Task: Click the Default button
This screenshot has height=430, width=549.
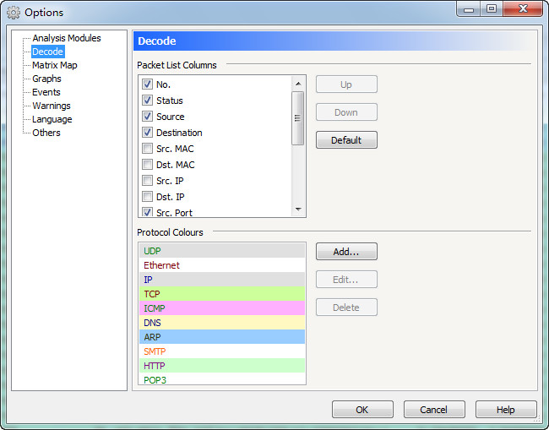Action: [x=346, y=140]
